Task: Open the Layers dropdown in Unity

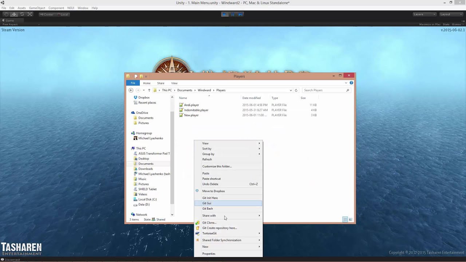Action: [424, 14]
